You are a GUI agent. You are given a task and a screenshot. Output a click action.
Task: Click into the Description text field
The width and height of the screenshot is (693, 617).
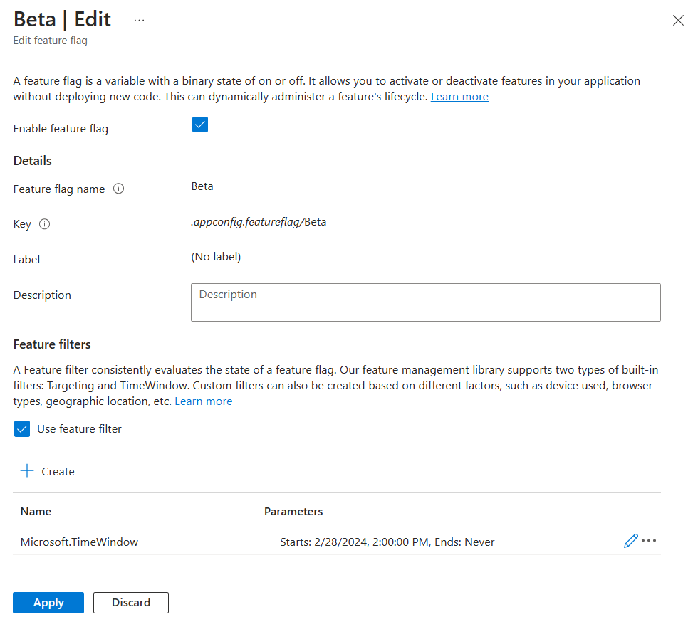pos(425,302)
